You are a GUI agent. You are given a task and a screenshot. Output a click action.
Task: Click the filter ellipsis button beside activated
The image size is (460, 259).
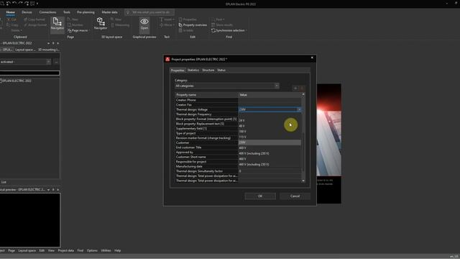tap(56, 62)
